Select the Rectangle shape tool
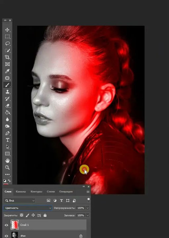 point(7,154)
